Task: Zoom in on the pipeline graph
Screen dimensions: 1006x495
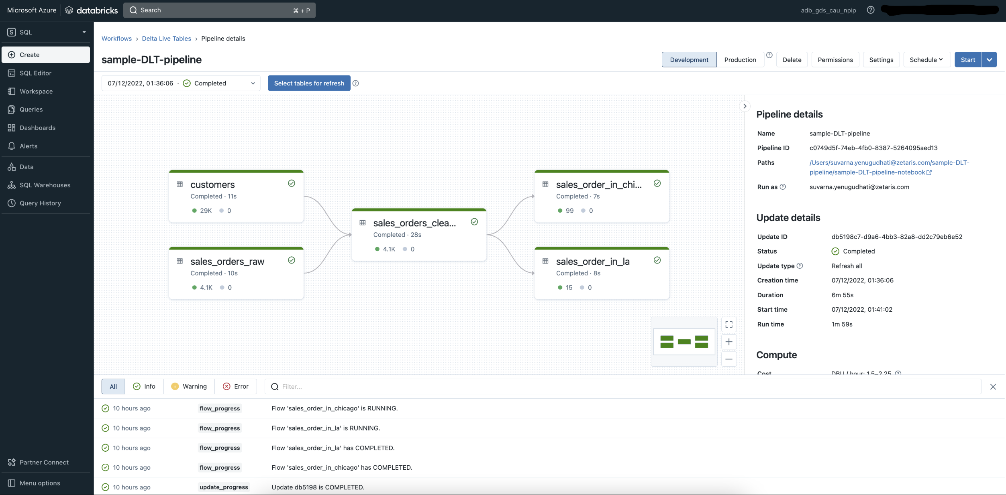Action: (x=729, y=342)
